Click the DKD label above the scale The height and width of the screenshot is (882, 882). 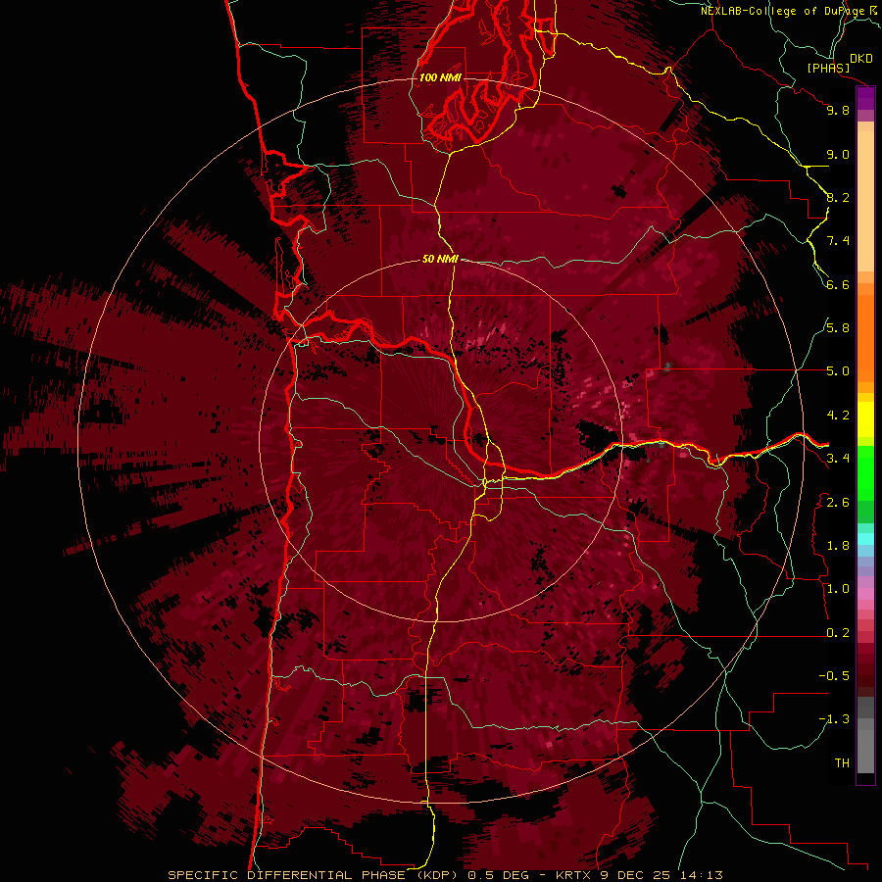click(x=861, y=59)
